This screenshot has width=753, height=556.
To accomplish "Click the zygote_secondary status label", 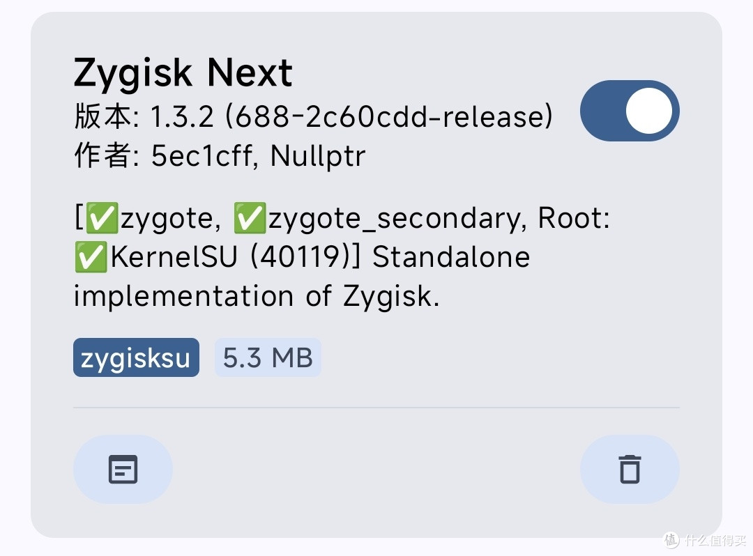I will (394, 219).
